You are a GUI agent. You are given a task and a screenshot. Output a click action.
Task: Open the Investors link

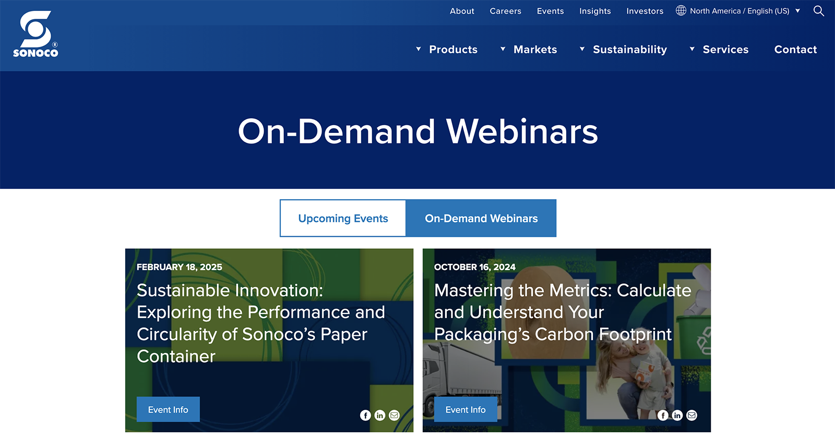(645, 11)
